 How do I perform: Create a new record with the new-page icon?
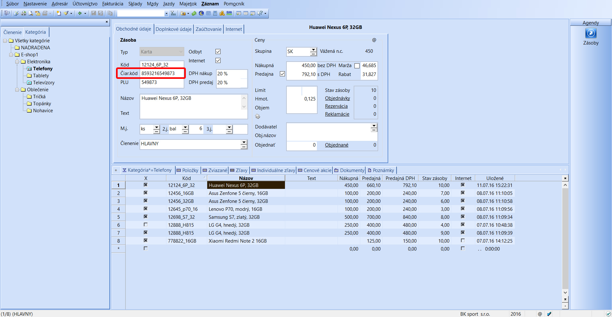coord(59,13)
